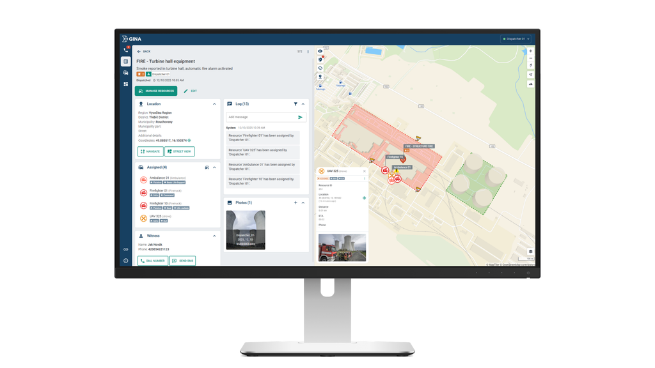
Task: Filter the log entries
Action: point(296,104)
